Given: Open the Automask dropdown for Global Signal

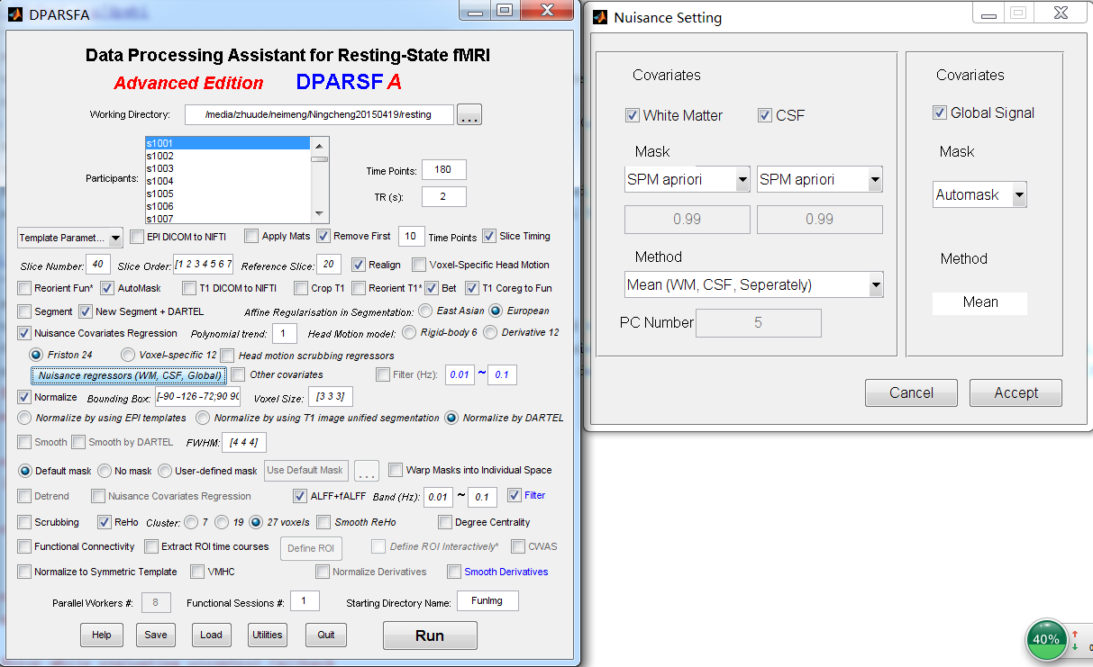Looking at the screenshot, I should [979, 194].
